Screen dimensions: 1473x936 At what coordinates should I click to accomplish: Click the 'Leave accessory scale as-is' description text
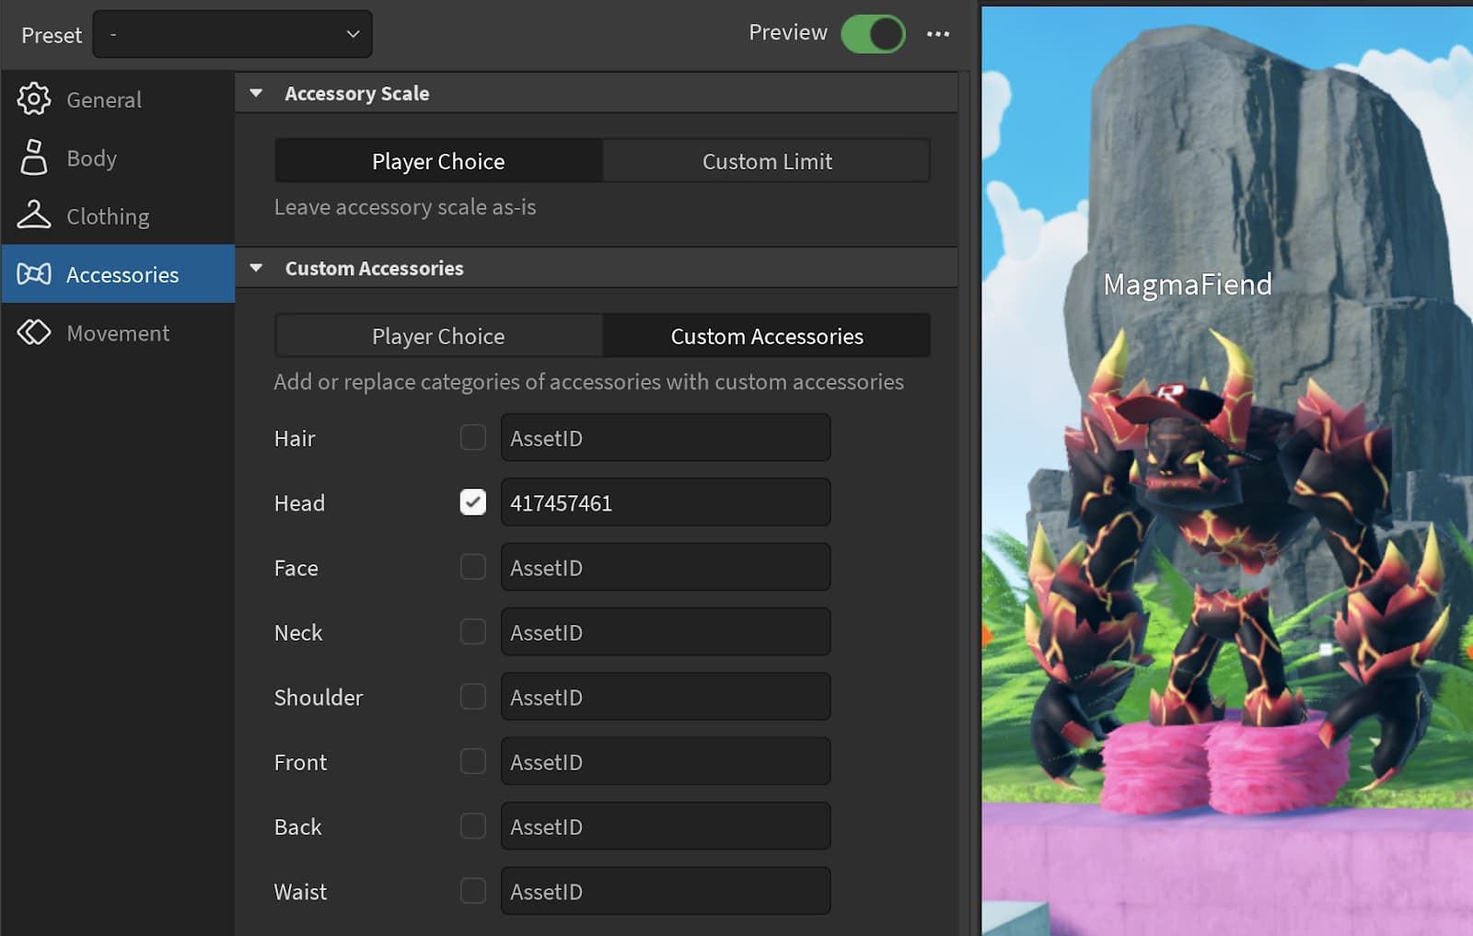click(x=405, y=207)
